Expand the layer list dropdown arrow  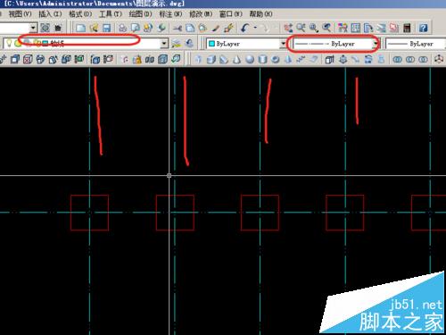pyautogui.click(x=164, y=44)
